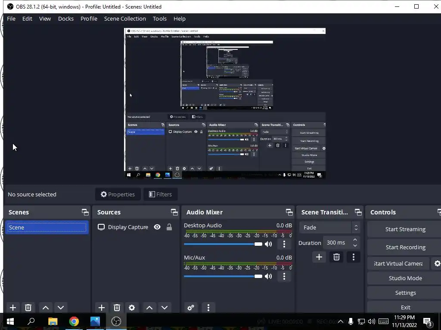This screenshot has width=441, height=330.
Task: Toggle Display Capture visibility eye
Action: (157, 227)
